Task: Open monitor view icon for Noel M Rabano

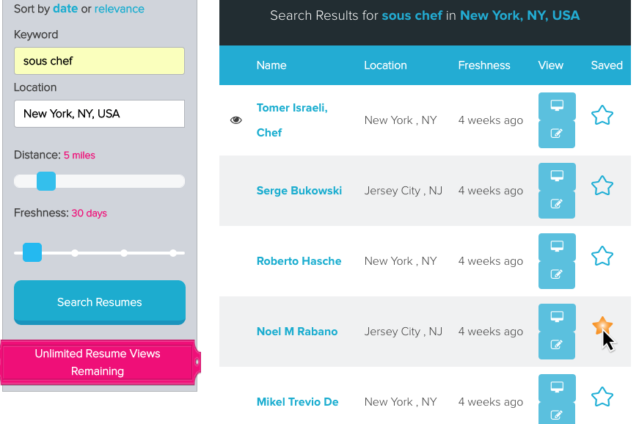Action: (x=557, y=317)
